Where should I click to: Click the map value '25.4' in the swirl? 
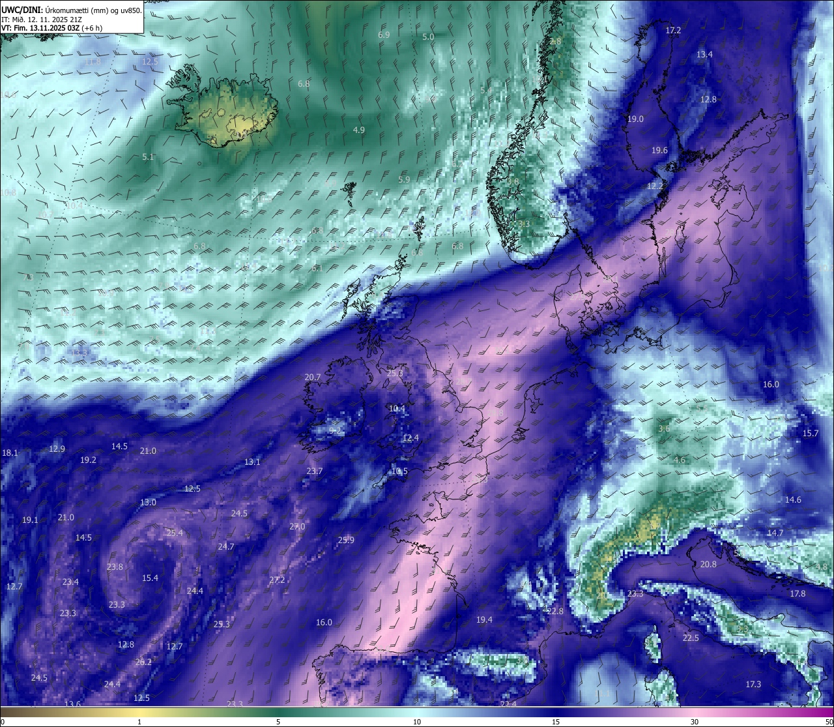175,533
